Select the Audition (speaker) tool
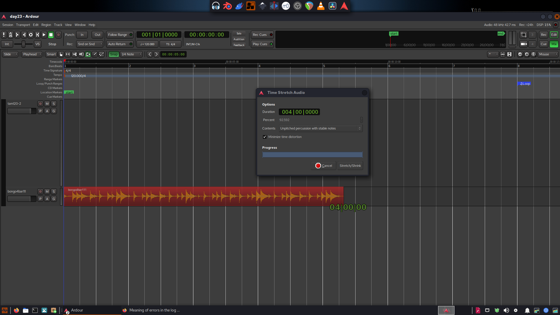The width and height of the screenshot is (560, 315). [81, 54]
